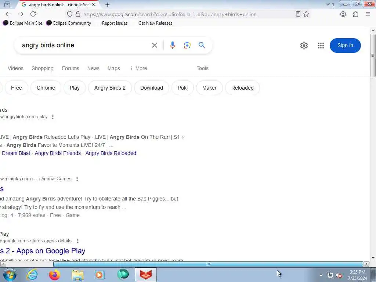Image resolution: width=376 pixels, height=282 pixels.
Task: Switch to the Forums results tab
Action: click(70, 68)
